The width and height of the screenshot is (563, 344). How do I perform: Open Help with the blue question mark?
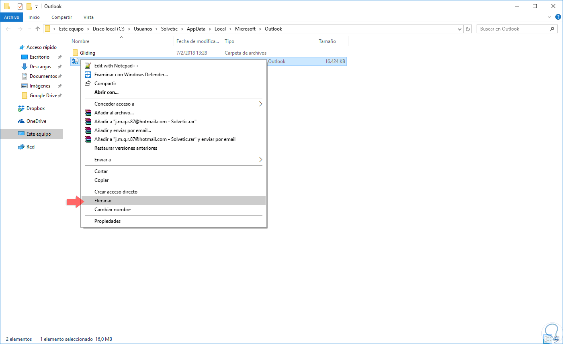pyautogui.click(x=558, y=17)
